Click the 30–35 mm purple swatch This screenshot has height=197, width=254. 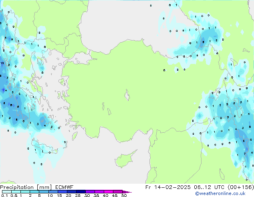tap(90, 192)
